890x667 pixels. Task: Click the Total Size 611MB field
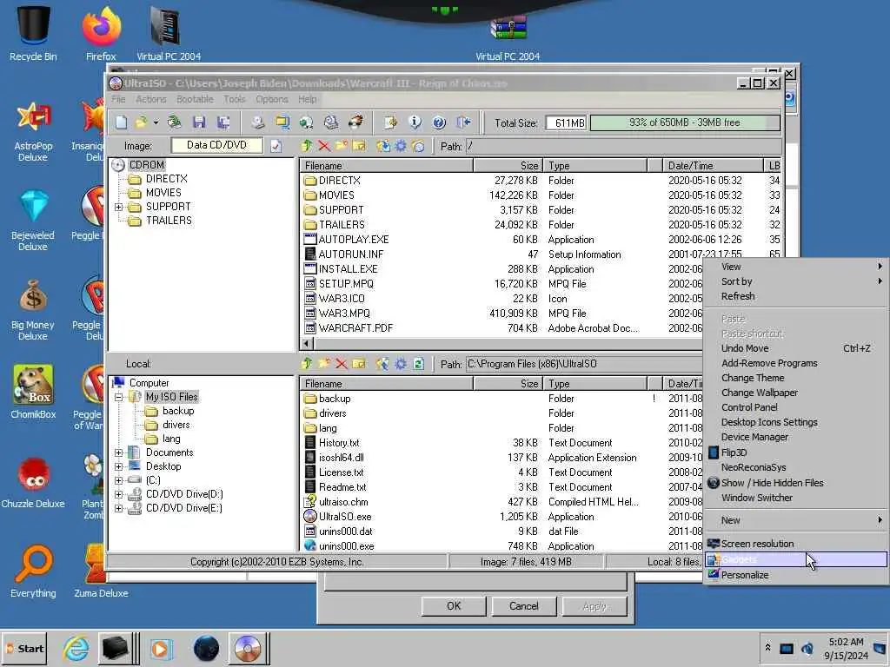(566, 122)
